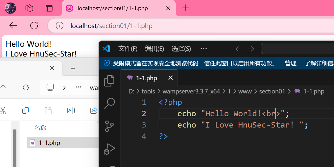The height and width of the screenshot is (167, 334).
Task: Open the 编辑(E) menu in VS Code
Action: (154, 49)
